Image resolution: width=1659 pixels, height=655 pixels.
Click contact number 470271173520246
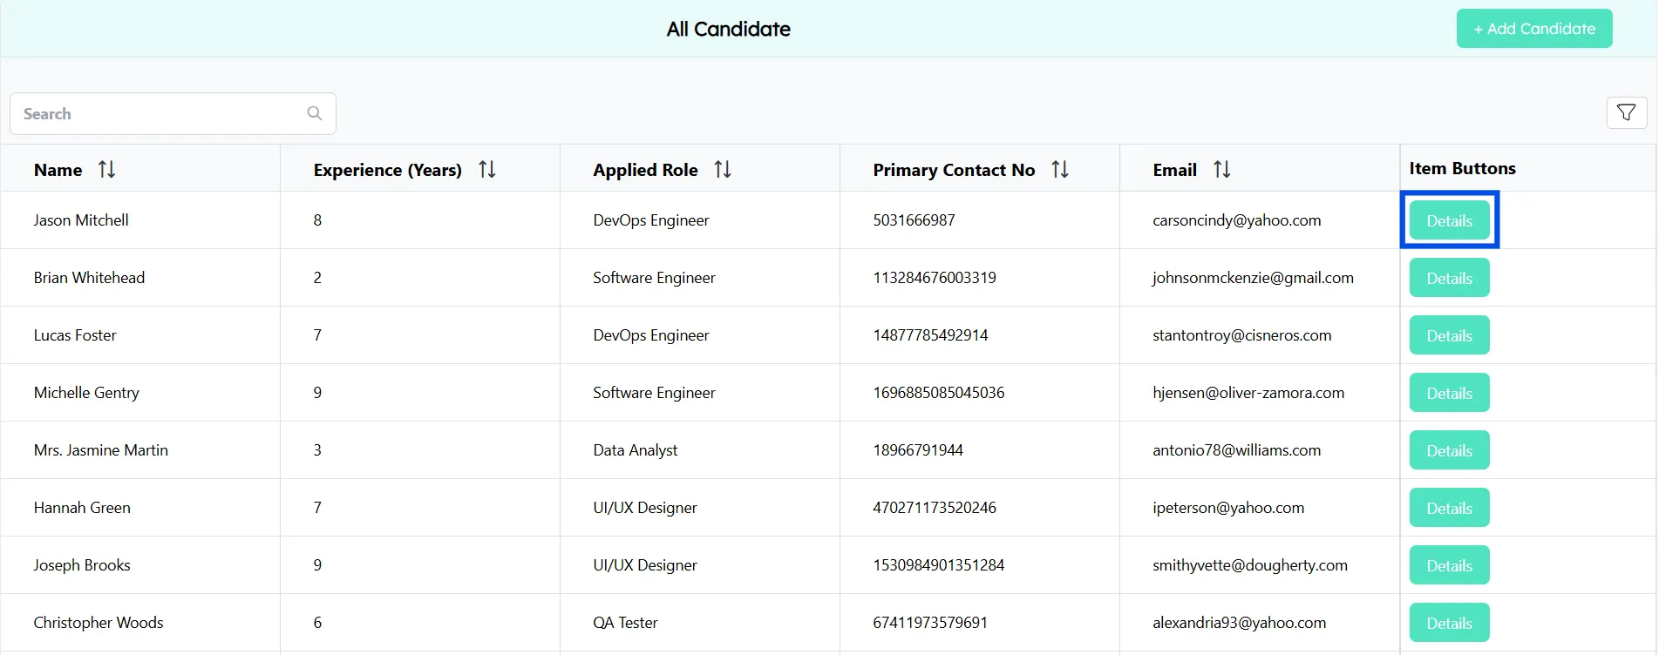tap(934, 508)
